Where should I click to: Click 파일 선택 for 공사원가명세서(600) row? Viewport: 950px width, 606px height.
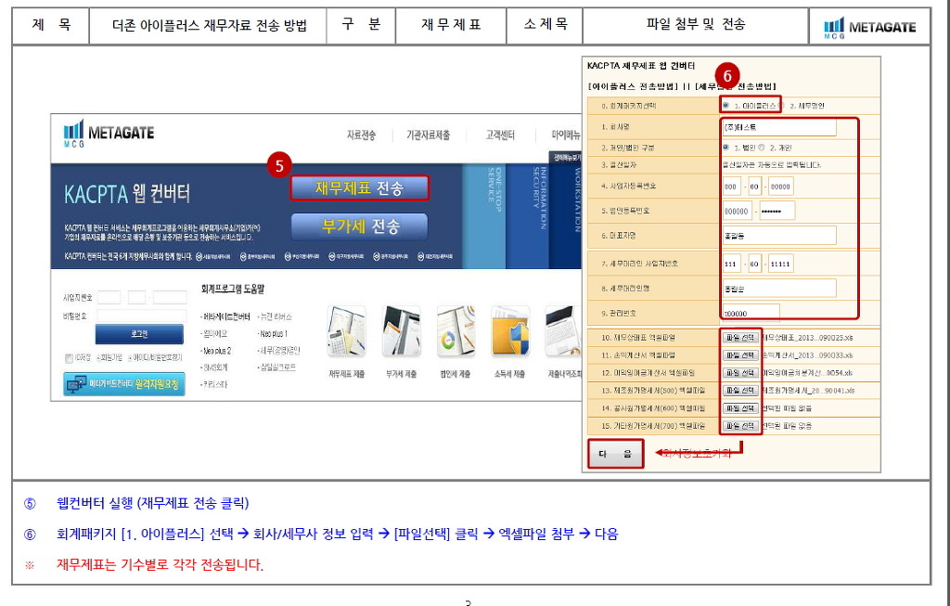point(740,407)
